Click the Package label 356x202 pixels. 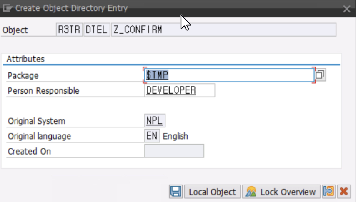coord(23,75)
